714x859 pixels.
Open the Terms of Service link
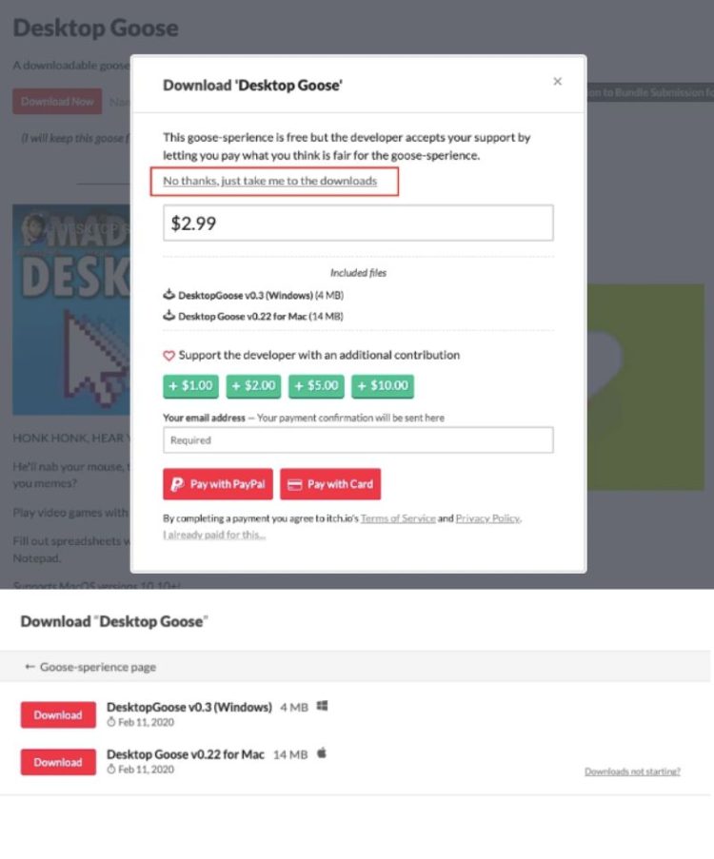399,518
